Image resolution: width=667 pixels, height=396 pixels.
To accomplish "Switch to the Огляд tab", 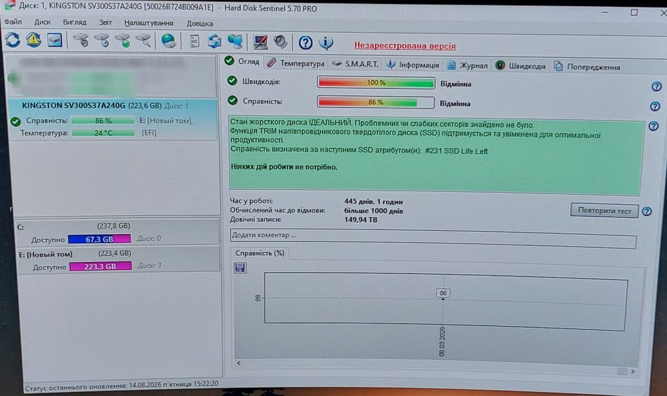I will (242, 62).
